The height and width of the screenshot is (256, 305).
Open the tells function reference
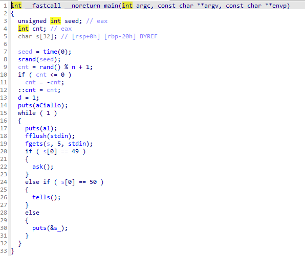[x=41, y=198]
